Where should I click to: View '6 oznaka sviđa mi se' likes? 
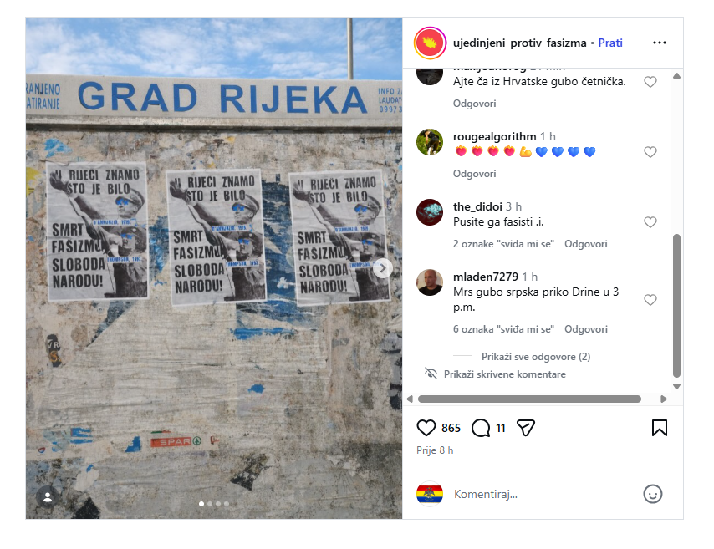503,329
